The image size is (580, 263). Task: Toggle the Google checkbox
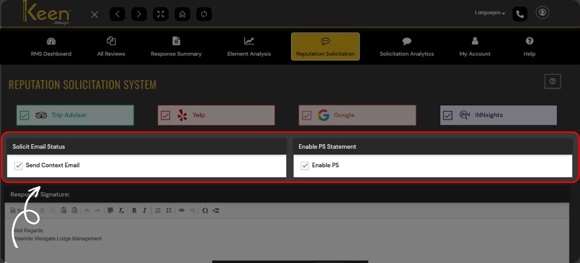307,115
